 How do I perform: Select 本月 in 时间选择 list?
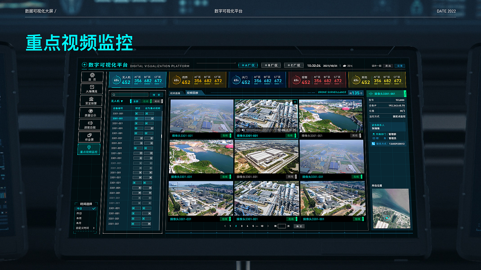[x=79, y=223]
